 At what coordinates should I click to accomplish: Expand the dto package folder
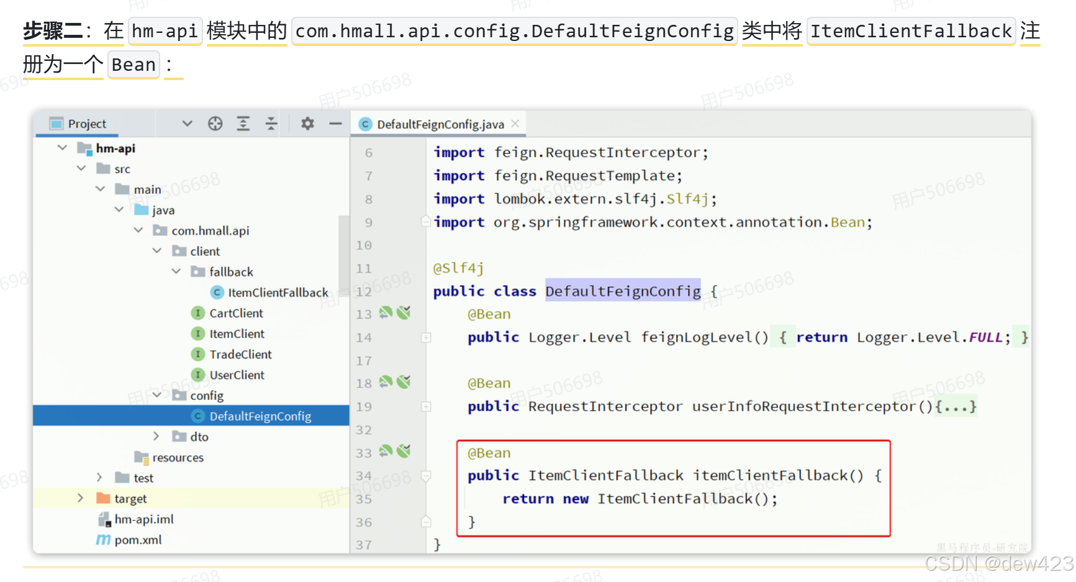156,436
